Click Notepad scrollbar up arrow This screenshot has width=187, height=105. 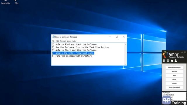(125, 44)
